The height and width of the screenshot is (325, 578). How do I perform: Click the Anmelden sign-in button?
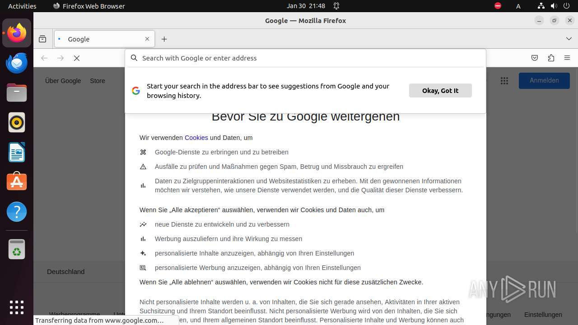tap(544, 80)
